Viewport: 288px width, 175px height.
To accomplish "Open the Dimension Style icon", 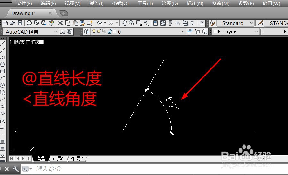I will (x=260, y=23).
